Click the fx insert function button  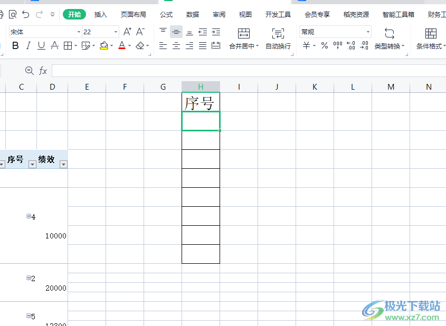(x=43, y=71)
